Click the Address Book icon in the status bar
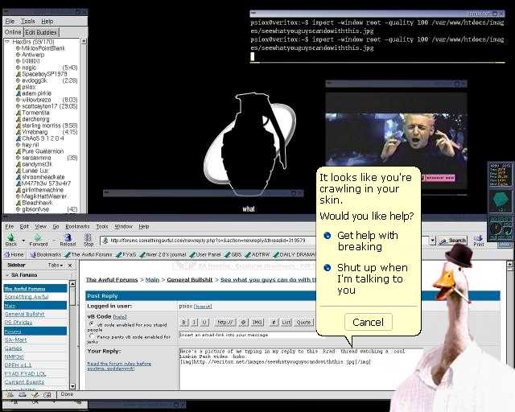 pyautogui.click(x=47, y=394)
